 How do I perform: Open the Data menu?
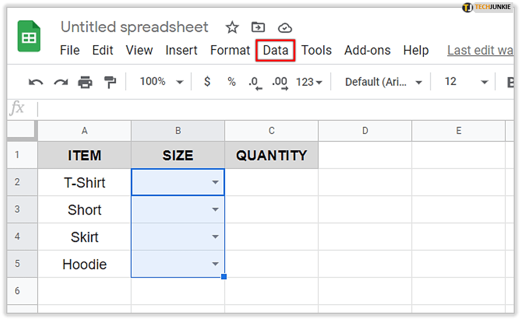pos(275,50)
